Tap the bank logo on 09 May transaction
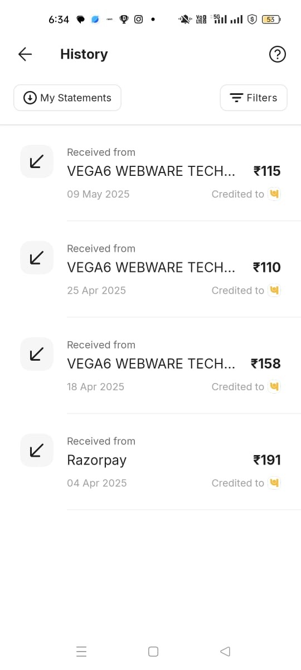This screenshot has width=301, height=670. click(274, 194)
